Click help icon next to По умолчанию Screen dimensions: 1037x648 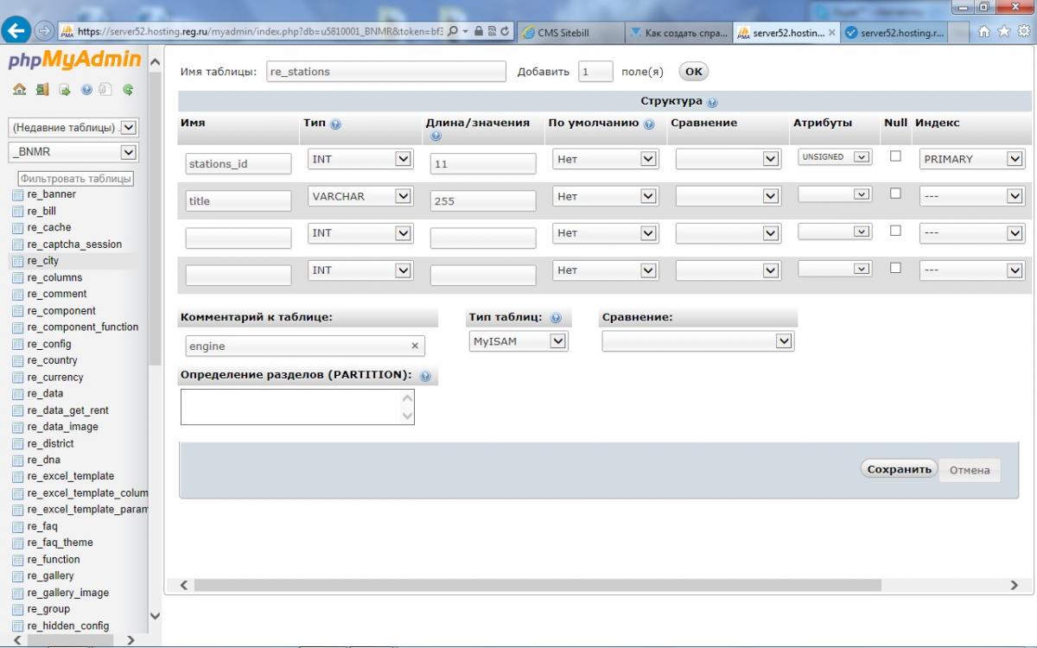point(649,124)
